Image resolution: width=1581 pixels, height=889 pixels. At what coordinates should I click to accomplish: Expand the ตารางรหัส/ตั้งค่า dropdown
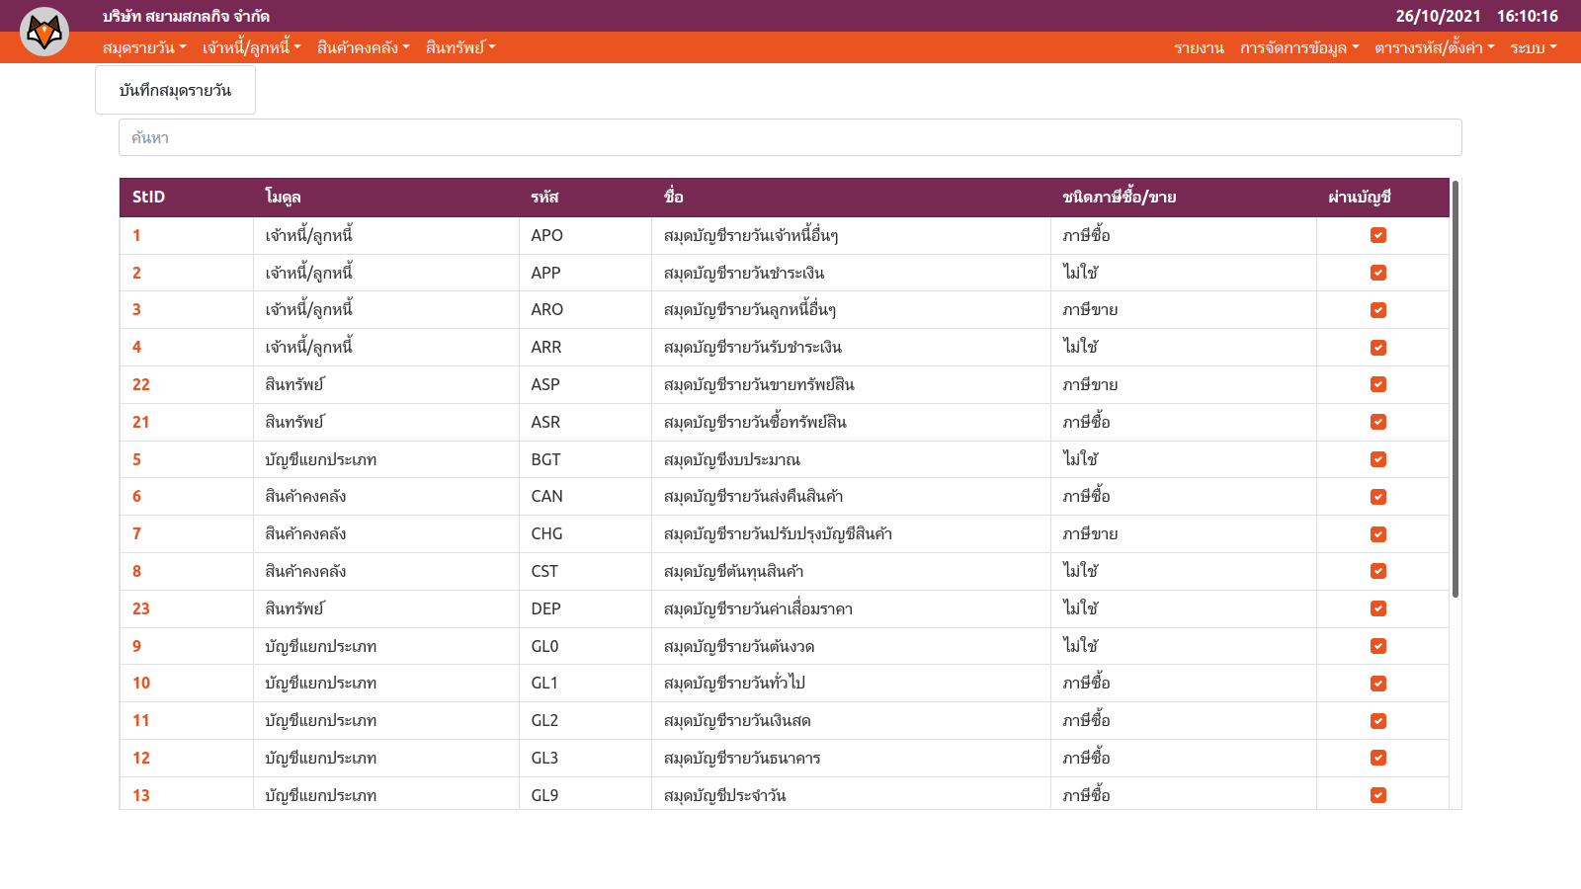click(1435, 47)
